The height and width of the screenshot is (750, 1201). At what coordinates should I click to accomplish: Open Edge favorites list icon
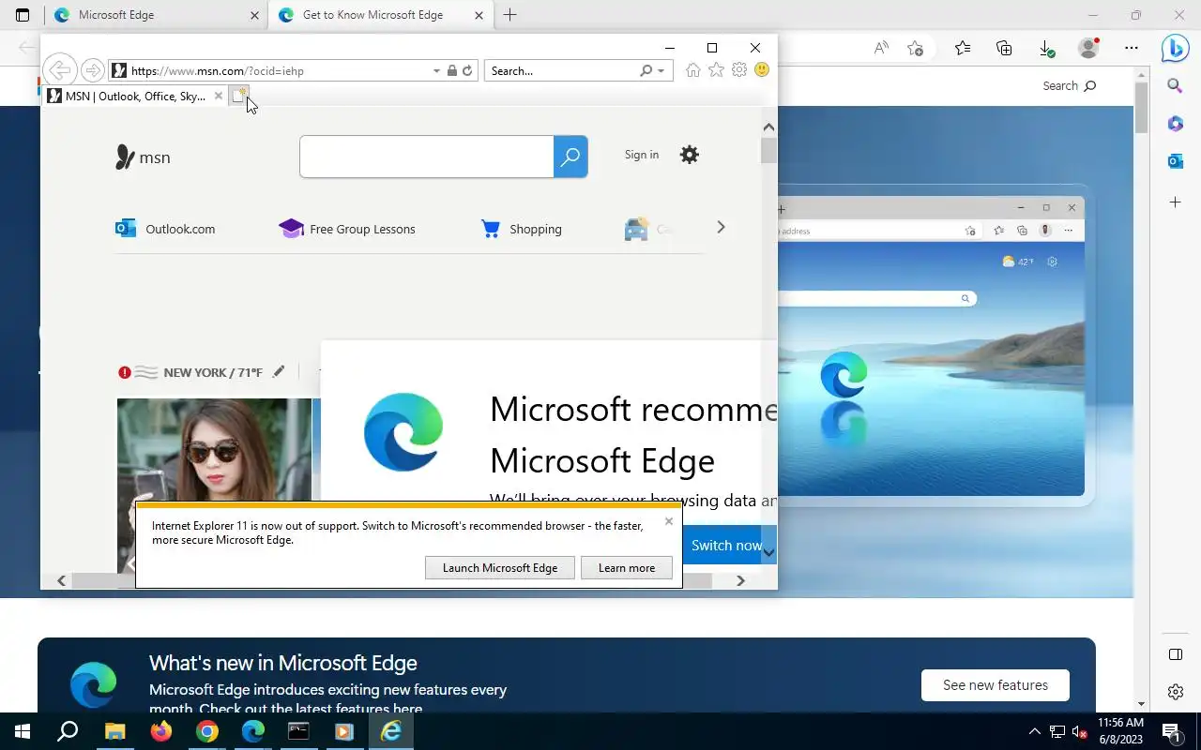(x=962, y=48)
